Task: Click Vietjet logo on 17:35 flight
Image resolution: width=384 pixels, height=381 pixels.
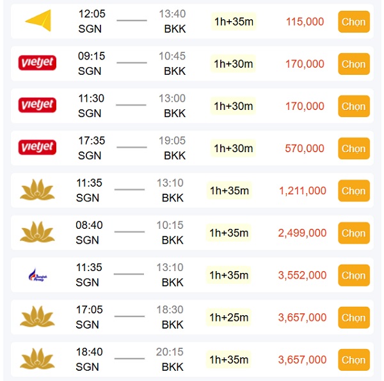Action: pyautogui.click(x=37, y=147)
